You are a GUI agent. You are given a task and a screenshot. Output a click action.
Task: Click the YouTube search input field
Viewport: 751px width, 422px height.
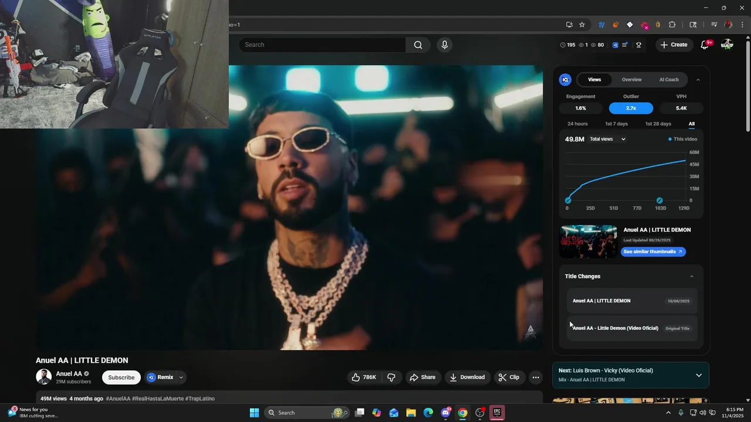click(322, 45)
